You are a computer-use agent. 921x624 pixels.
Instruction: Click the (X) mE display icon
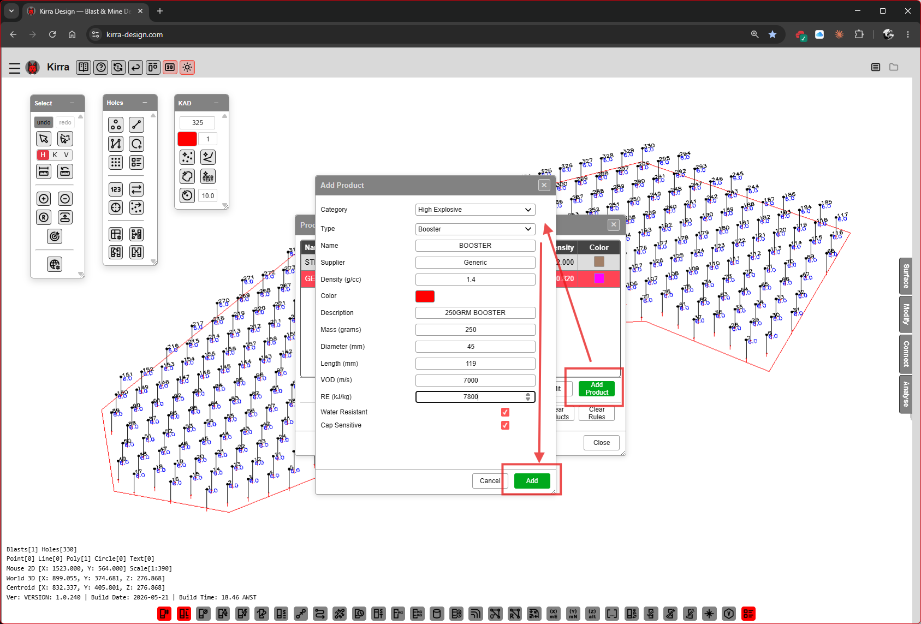point(554,614)
